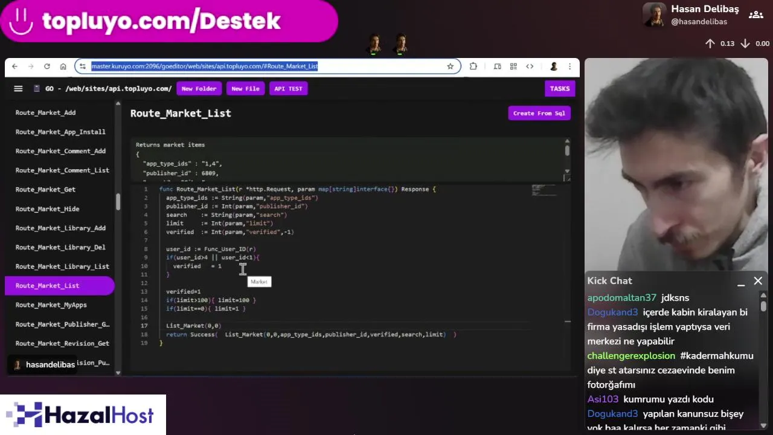Viewport: 773px width, 435px height.
Task: Click chat username apodomaltan37
Action: coord(621,298)
